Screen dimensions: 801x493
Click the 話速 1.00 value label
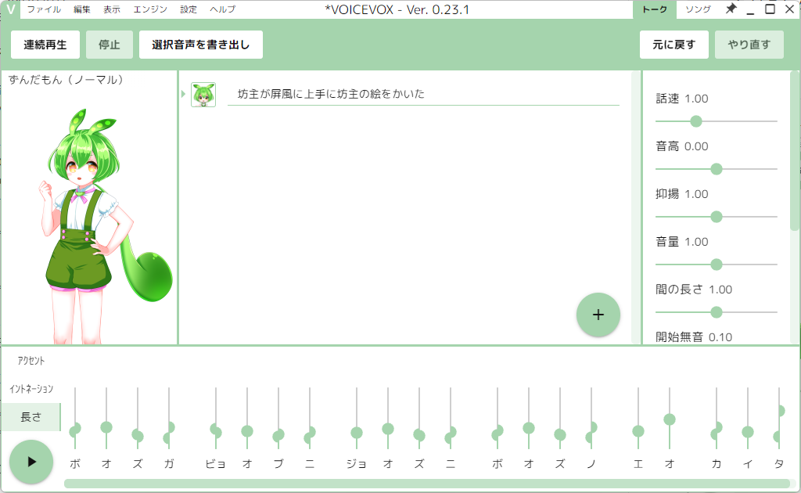(682, 99)
